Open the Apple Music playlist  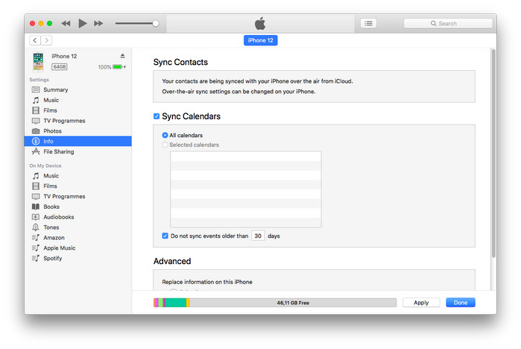tap(78, 248)
